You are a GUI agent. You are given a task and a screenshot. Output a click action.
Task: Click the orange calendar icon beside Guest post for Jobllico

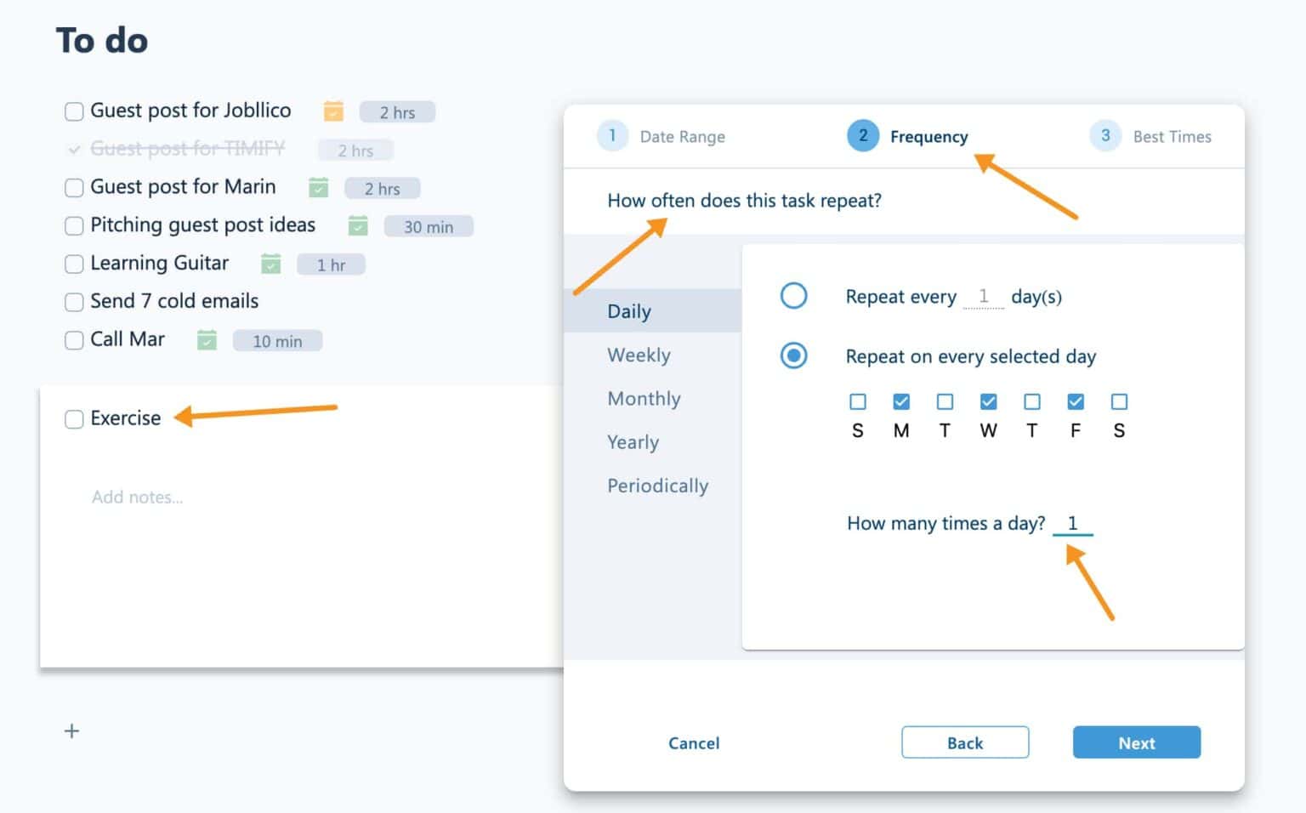(333, 111)
